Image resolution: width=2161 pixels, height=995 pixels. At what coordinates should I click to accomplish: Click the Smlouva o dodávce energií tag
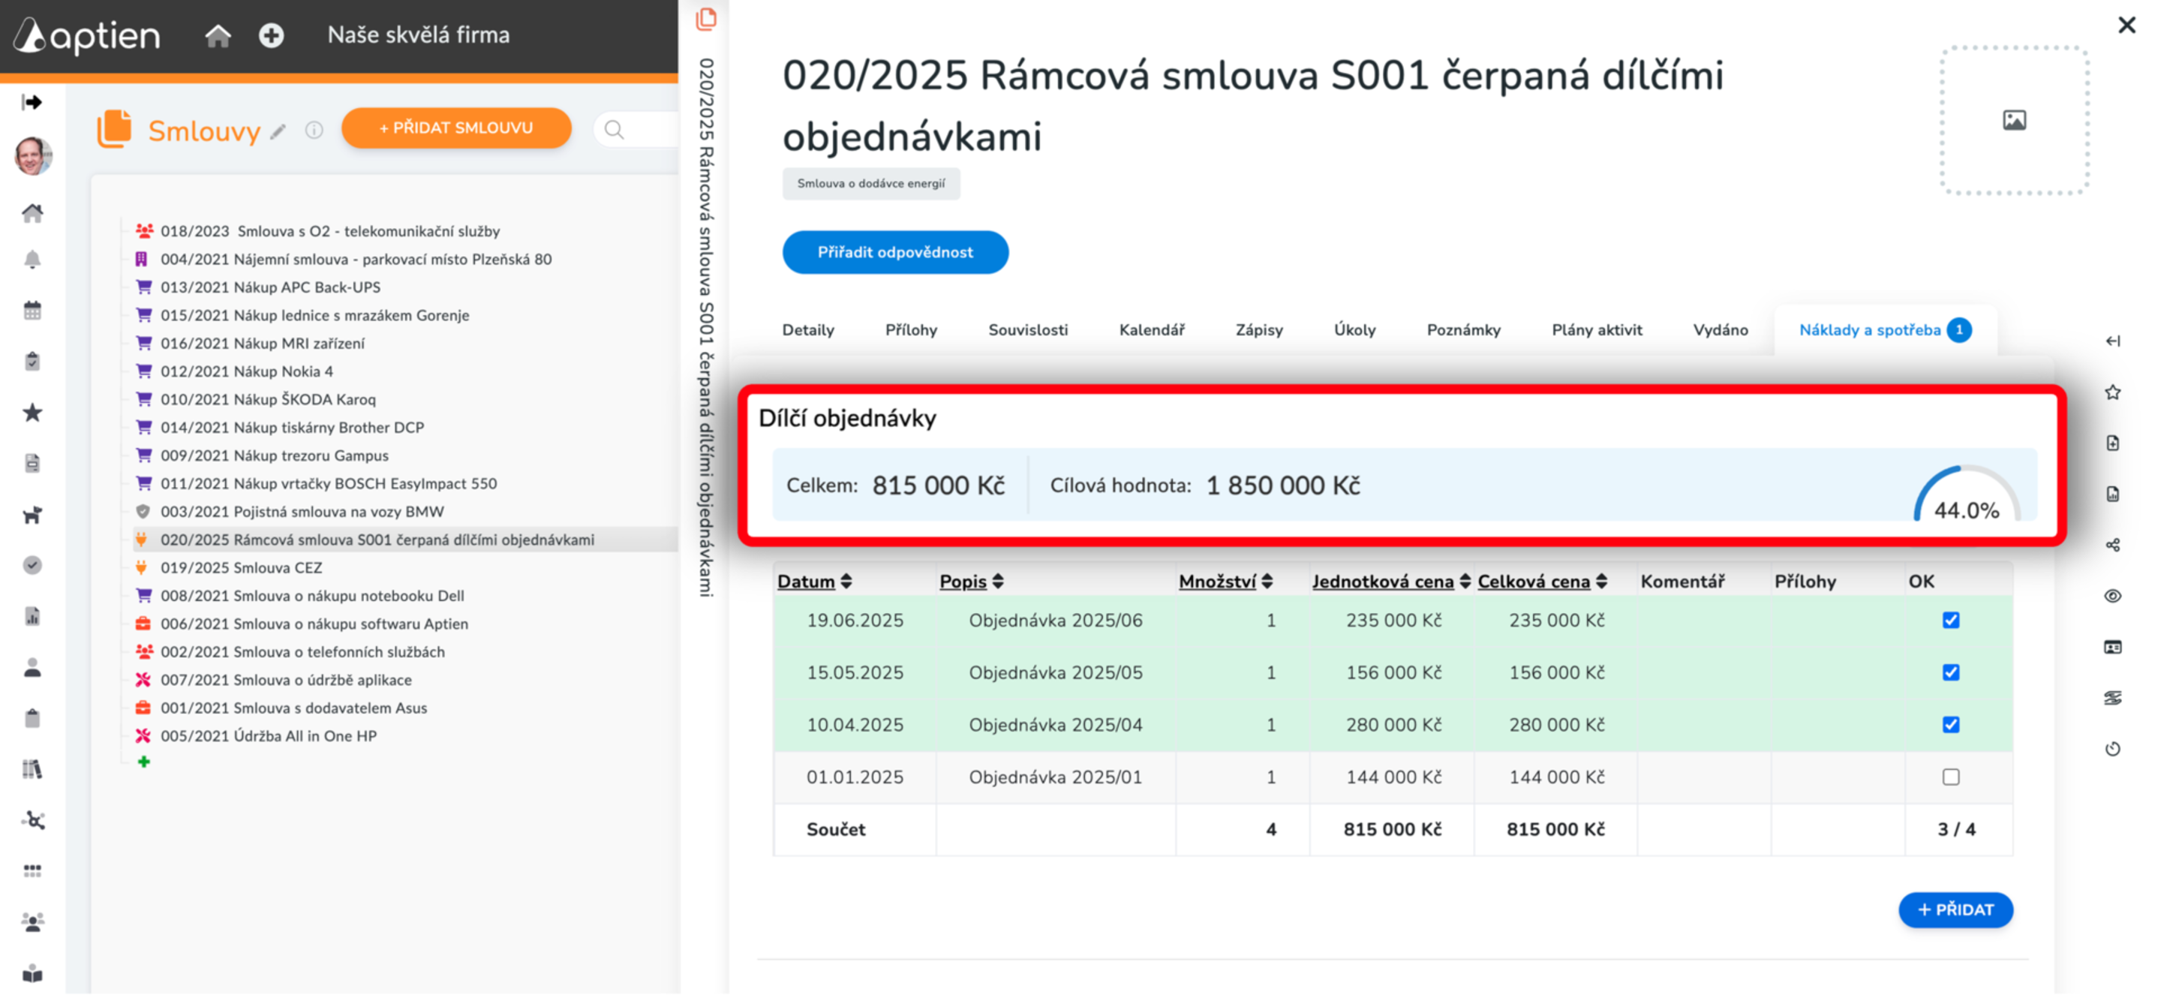[x=870, y=183]
